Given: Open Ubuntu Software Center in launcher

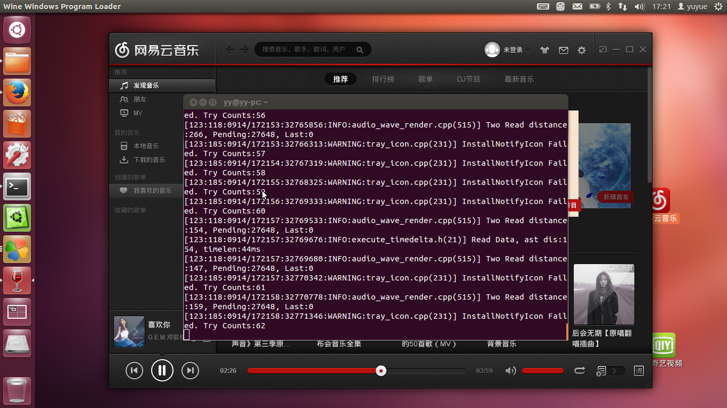Looking at the screenshot, I should [17, 124].
